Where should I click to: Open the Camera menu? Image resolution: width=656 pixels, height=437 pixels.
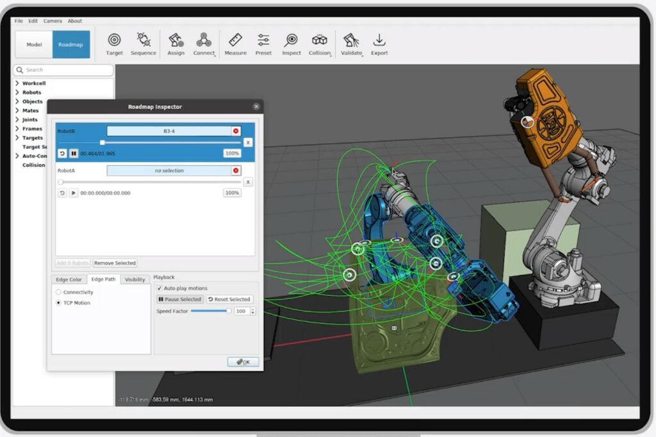53,21
